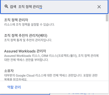Image resolution: width=109 pixels, height=95 pixels.
Task: Focus the search field containing 조직 정책 관리자
Action: 54,7
